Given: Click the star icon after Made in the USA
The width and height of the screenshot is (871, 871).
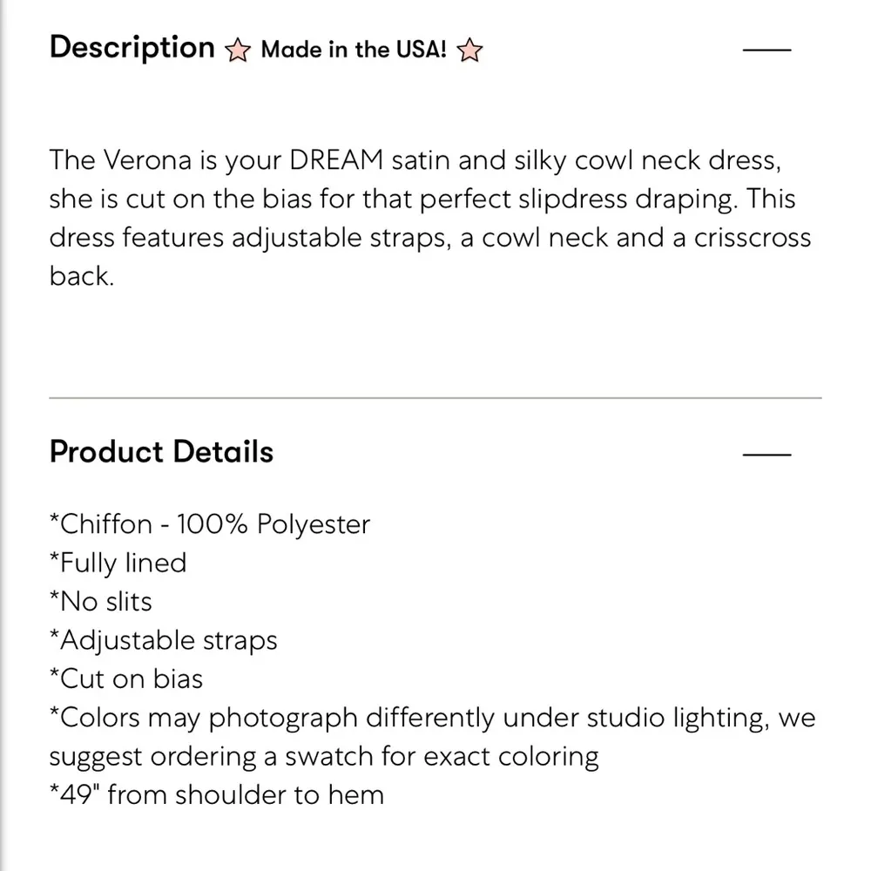Looking at the screenshot, I should [469, 51].
